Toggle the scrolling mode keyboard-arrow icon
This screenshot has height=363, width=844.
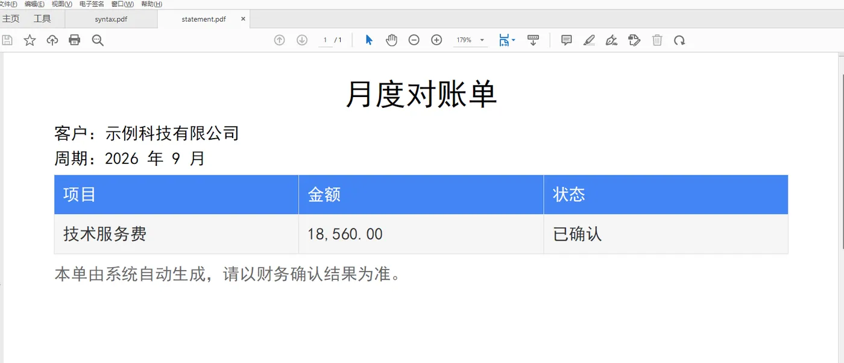(533, 40)
